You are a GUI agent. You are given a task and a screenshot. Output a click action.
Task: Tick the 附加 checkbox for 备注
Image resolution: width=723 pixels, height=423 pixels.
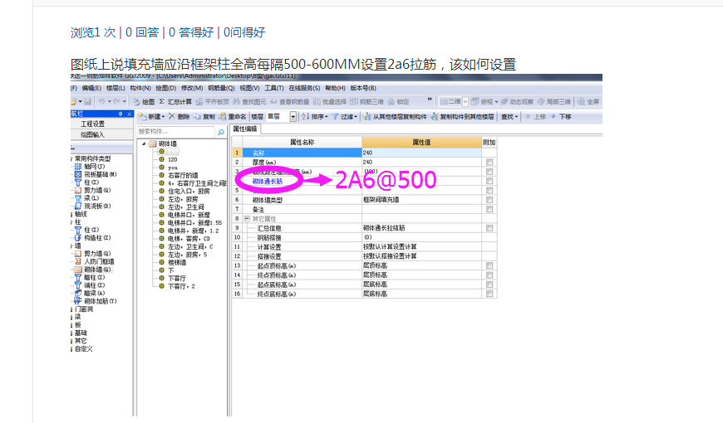pos(489,209)
